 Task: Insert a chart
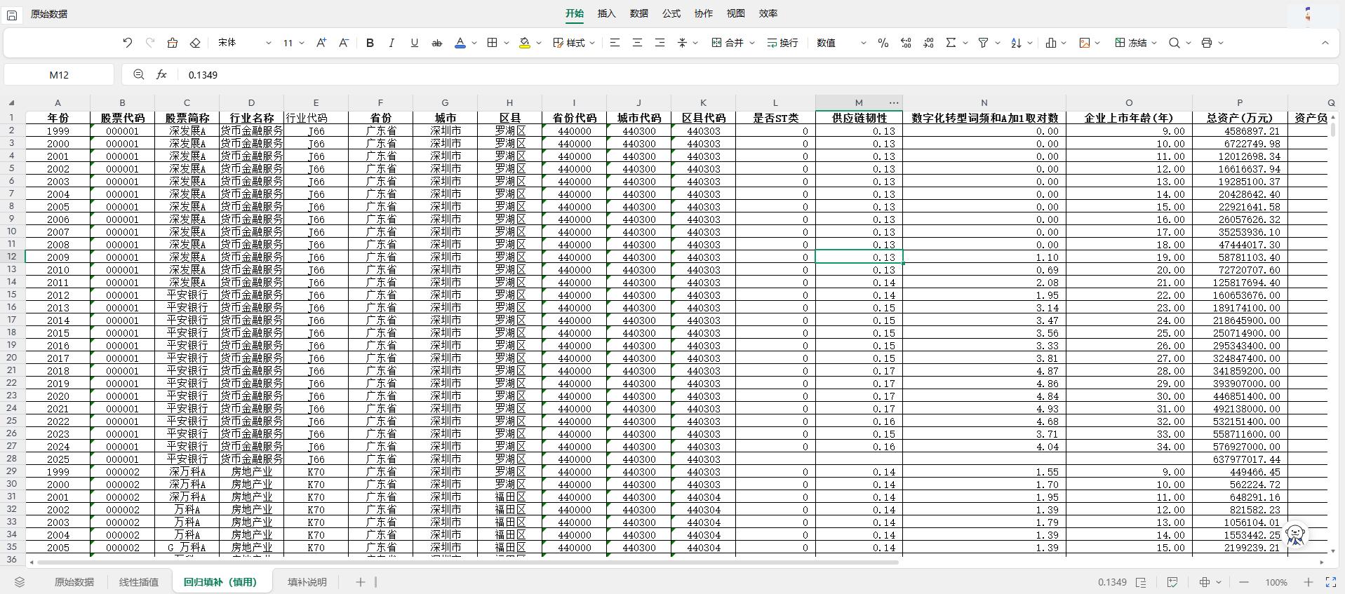(x=1051, y=43)
